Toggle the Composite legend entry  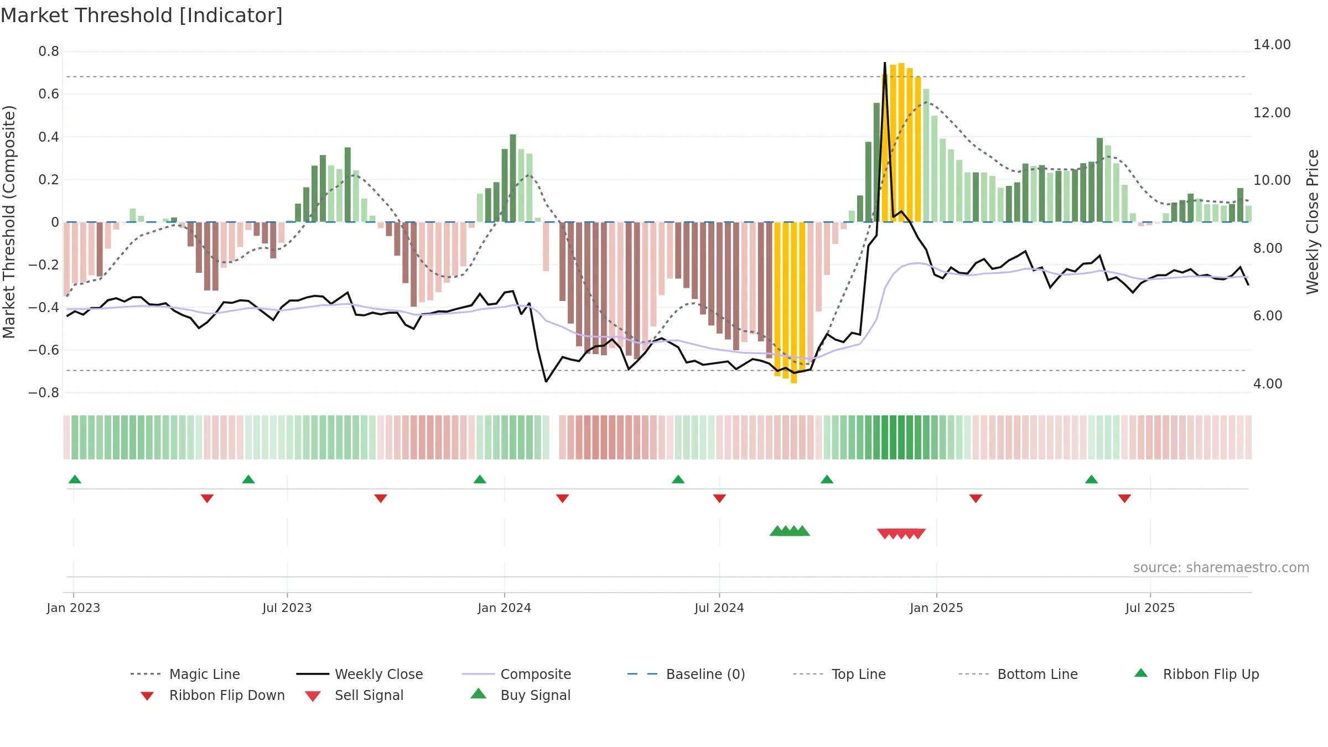[516, 674]
